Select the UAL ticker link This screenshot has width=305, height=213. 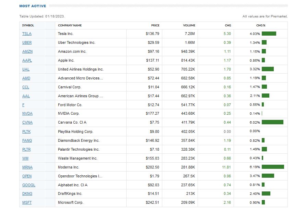point(26,69)
